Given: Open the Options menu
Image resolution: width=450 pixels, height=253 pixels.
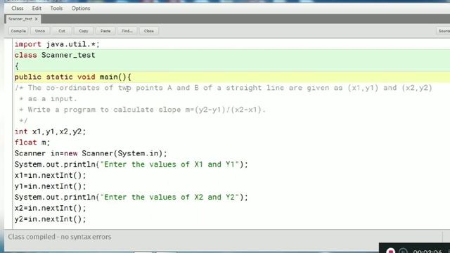Looking at the screenshot, I should [81, 8].
